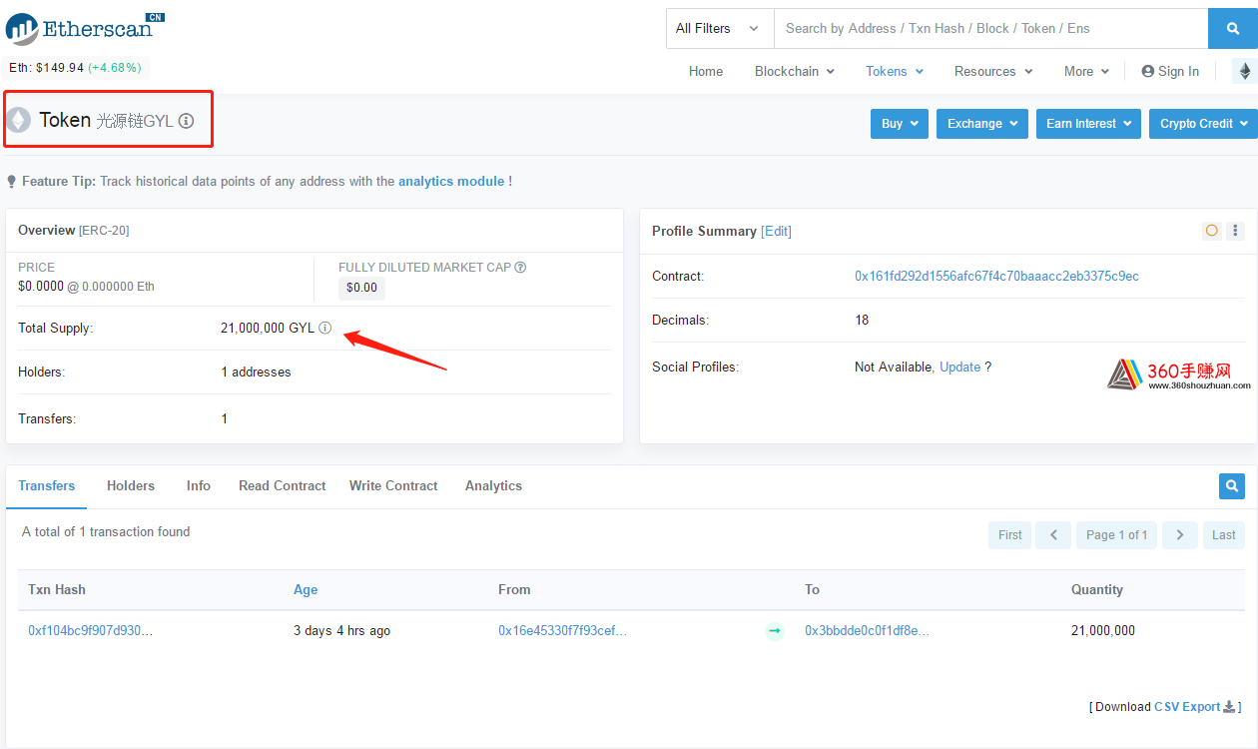
Task: Expand the Resources menu
Action: click(993, 71)
